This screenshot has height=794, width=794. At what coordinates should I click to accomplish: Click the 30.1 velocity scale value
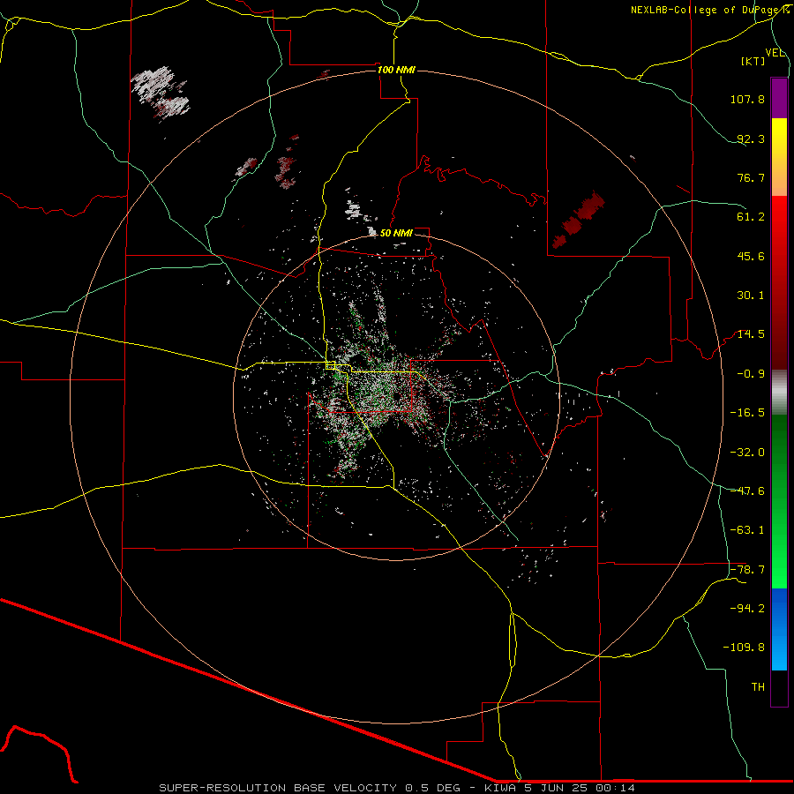[751, 296]
